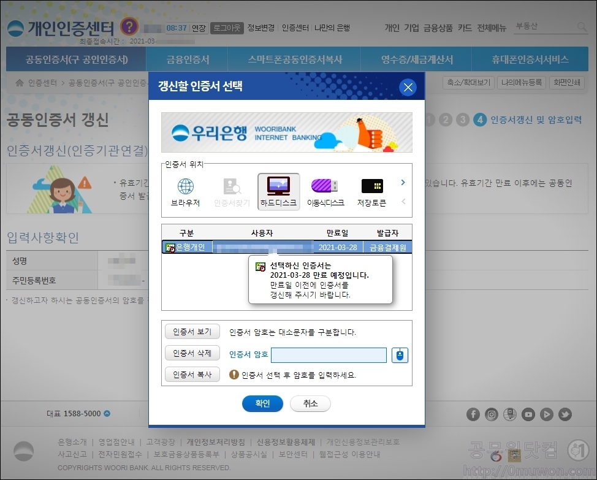Open the 영업점안내 footer link
This screenshot has width=597, height=480.
pos(116,442)
